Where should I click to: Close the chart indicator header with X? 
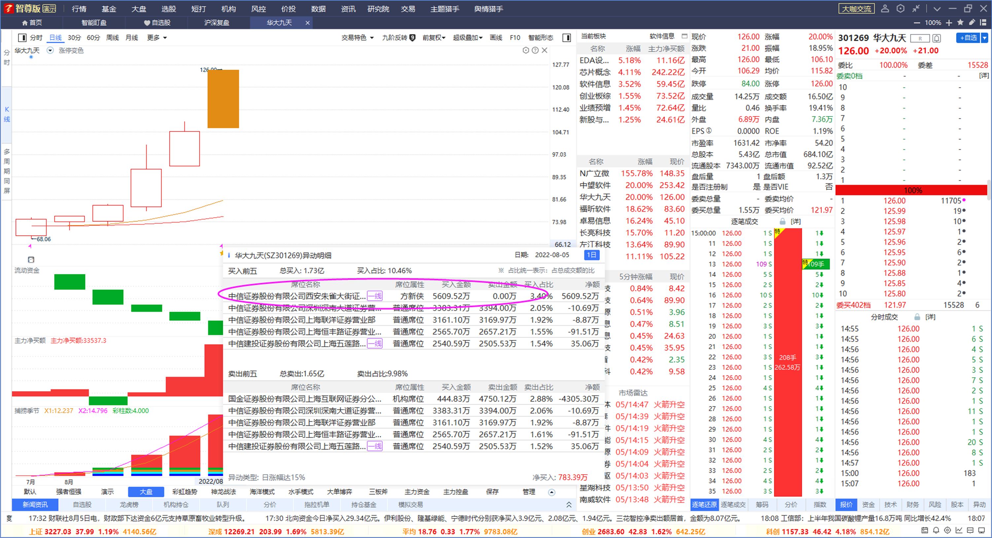[x=545, y=50]
